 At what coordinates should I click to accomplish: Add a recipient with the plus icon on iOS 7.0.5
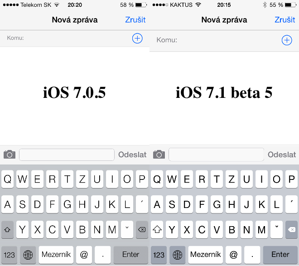click(x=137, y=39)
